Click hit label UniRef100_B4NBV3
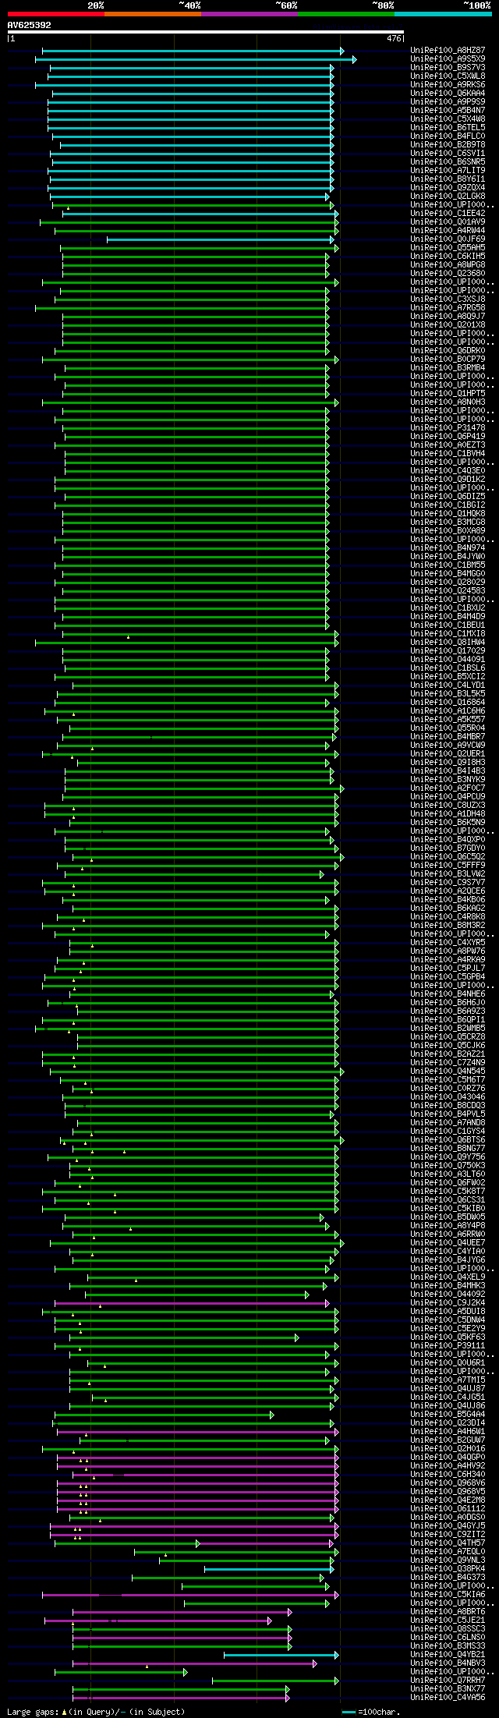499x1718 pixels. pos(448,1663)
